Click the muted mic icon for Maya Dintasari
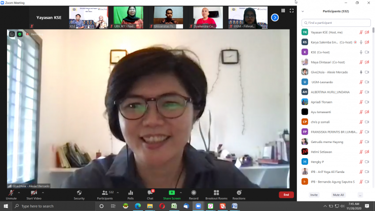 click(x=361, y=62)
